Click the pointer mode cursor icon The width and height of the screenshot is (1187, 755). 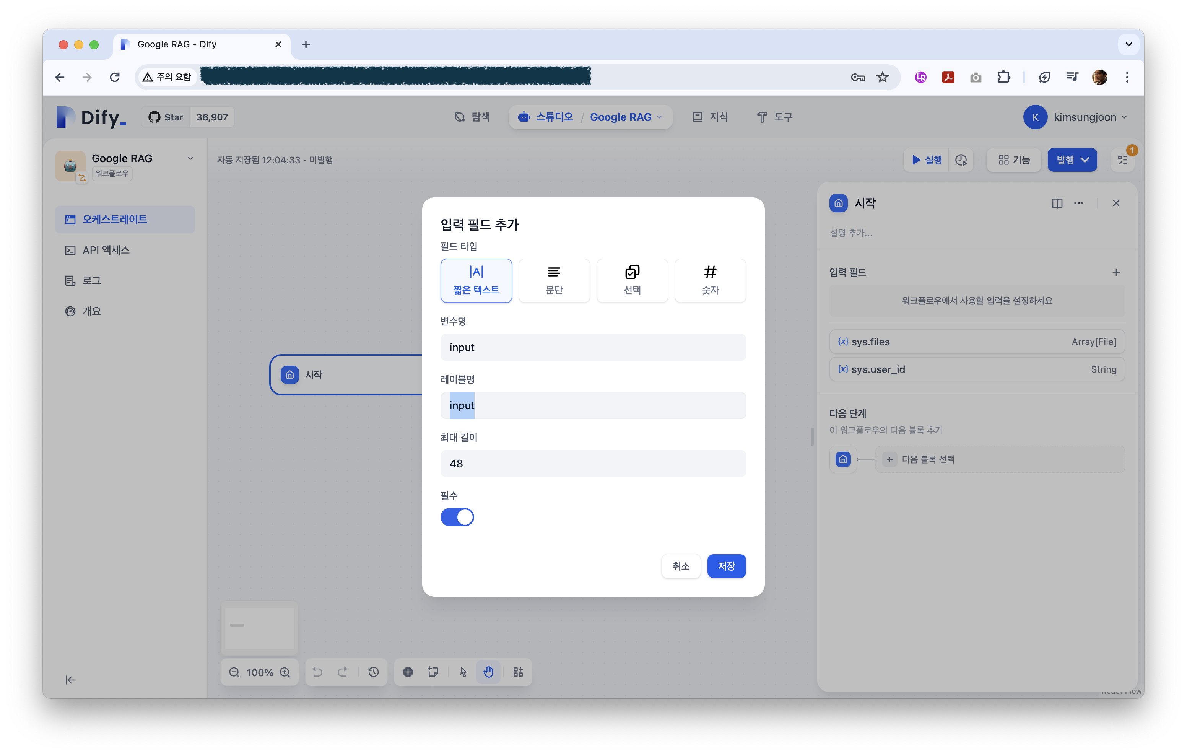(463, 672)
